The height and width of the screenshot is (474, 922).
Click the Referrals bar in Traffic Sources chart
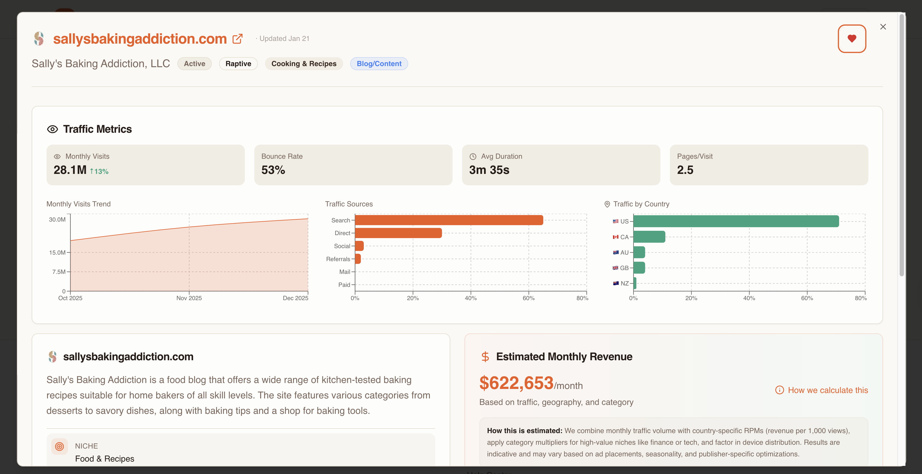(x=358, y=259)
